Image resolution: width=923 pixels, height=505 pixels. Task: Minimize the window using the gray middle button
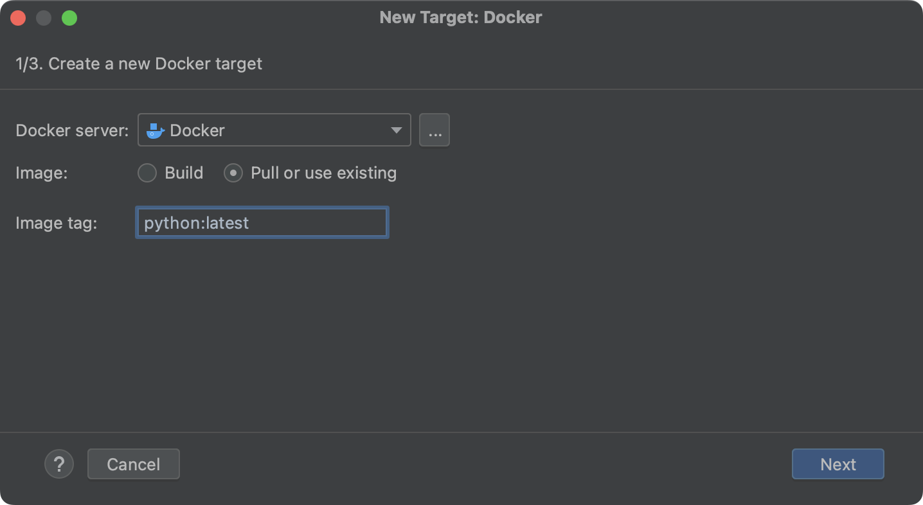[x=44, y=18]
